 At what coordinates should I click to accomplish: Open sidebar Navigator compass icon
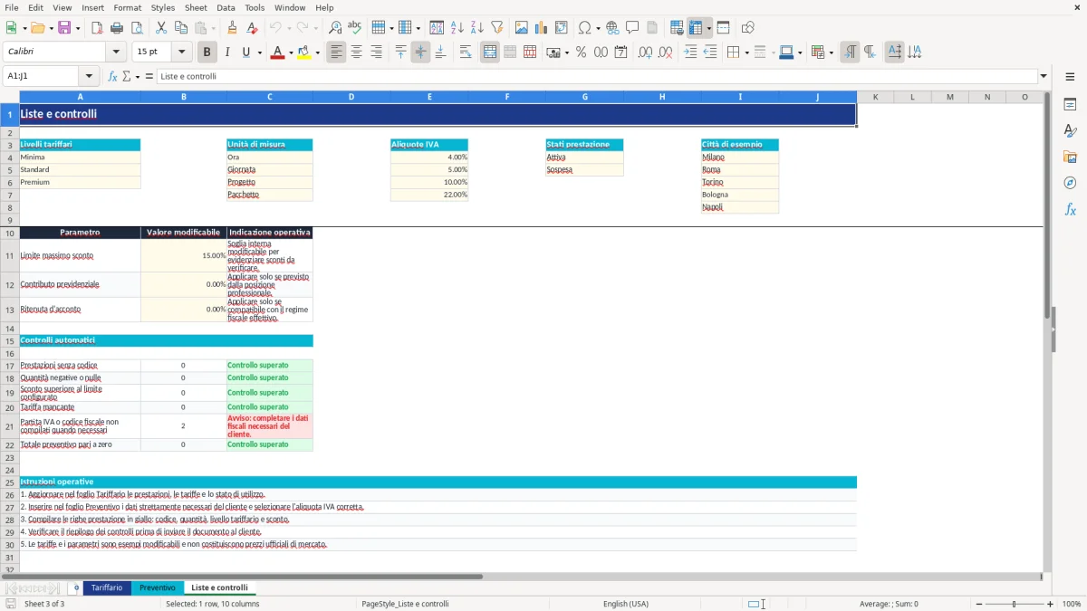tap(1070, 184)
